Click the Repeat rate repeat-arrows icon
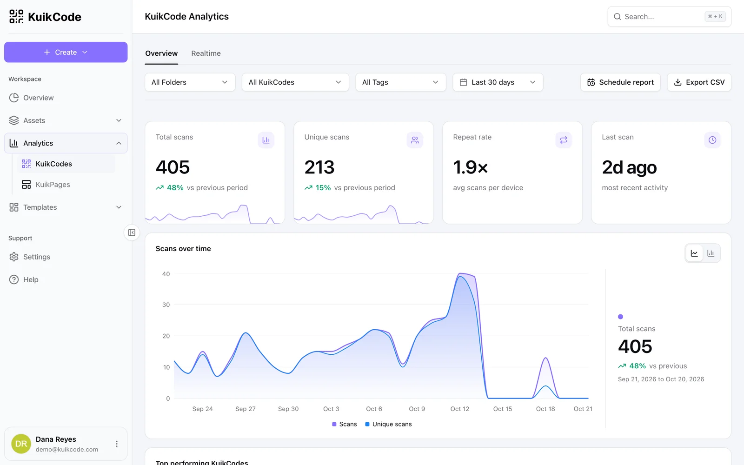Image resolution: width=744 pixels, height=465 pixels. pyautogui.click(x=564, y=140)
